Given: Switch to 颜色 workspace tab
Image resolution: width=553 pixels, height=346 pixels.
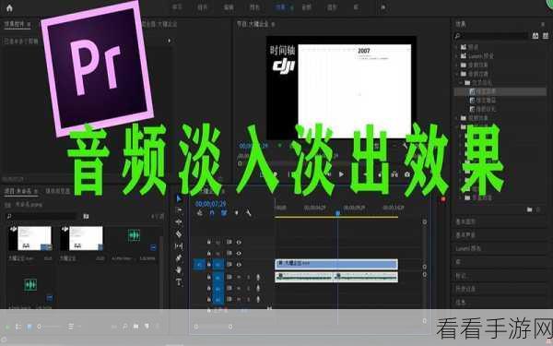Looking at the screenshot, I should click(254, 7).
